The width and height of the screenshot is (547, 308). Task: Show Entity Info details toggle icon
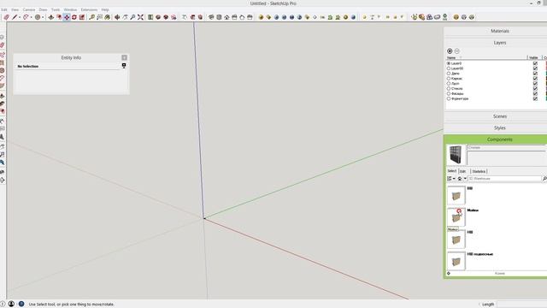[x=124, y=66]
